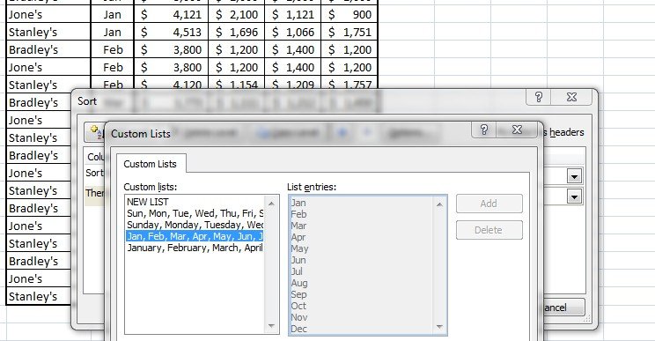The height and width of the screenshot is (341, 655).
Task: Select the Sun, Mon, Tue list entry
Action: pyautogui.click(x=195, y=213)
